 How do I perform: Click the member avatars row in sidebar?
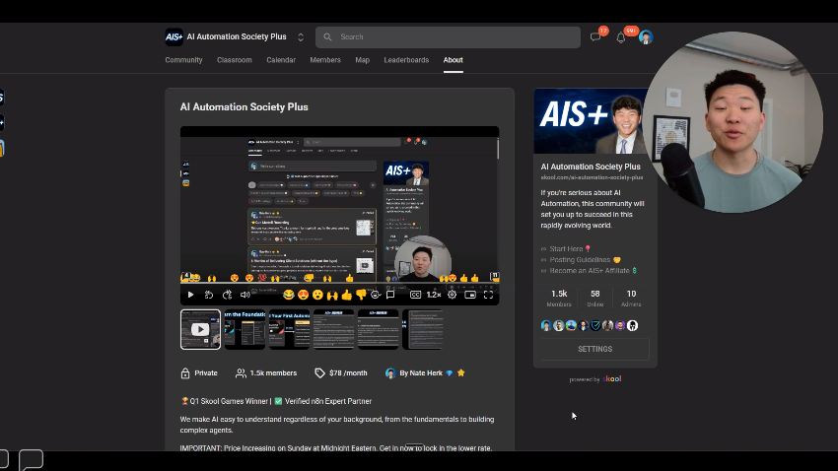[x=590, y=325]
